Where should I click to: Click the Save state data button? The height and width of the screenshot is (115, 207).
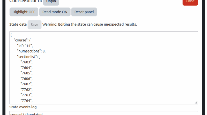34,25
